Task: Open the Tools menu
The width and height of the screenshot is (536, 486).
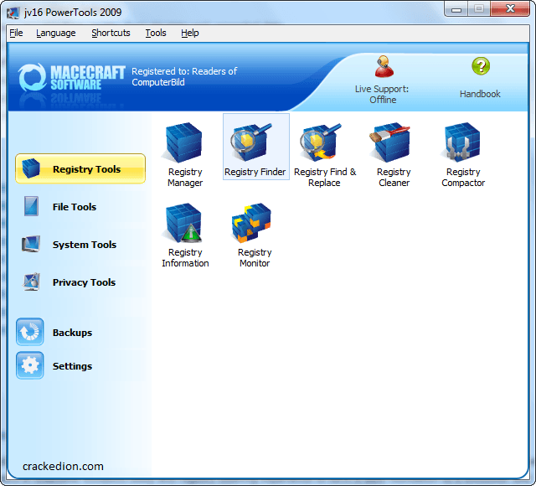Action: 156,33
